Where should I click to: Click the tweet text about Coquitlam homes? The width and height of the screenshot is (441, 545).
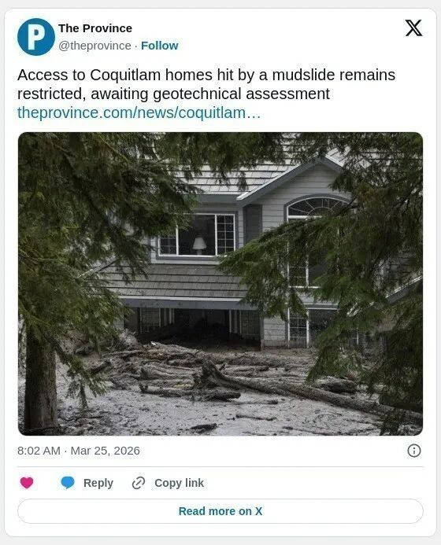[x=206, y=84]
